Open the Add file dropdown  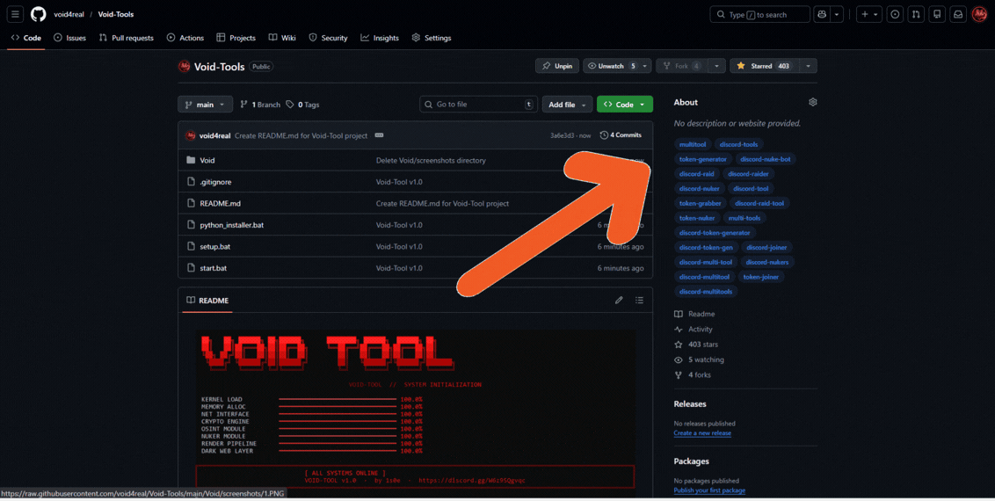[567, 105]
